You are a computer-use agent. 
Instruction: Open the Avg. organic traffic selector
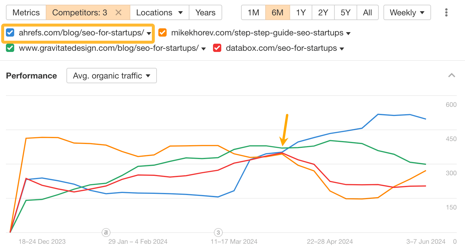[111, 76]
